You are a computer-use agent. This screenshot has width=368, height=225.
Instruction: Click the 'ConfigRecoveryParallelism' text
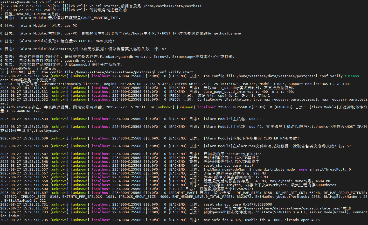(x=223, y=99)
